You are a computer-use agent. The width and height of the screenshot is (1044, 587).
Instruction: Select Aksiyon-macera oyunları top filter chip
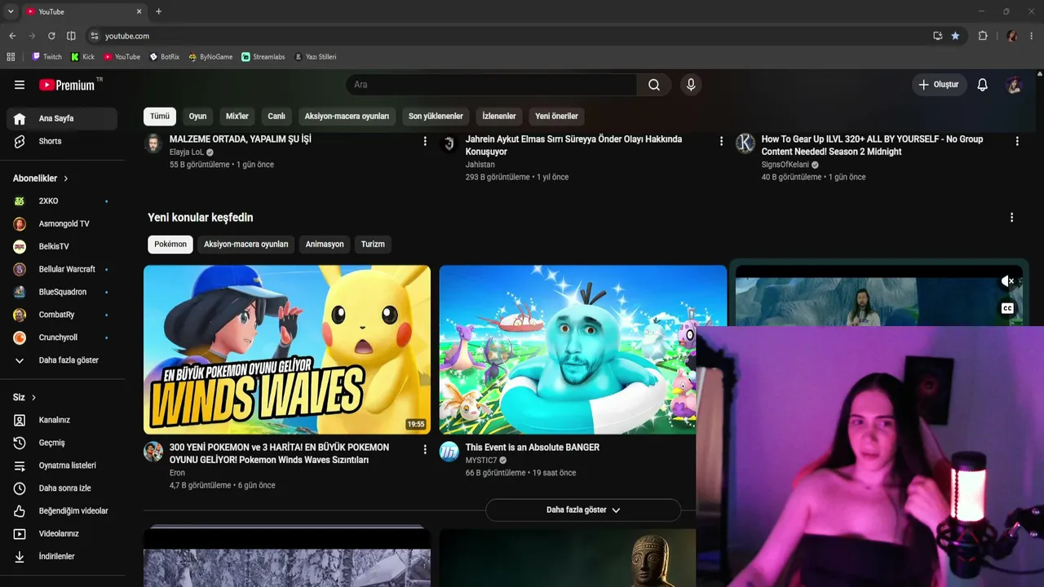pos(347,117)
